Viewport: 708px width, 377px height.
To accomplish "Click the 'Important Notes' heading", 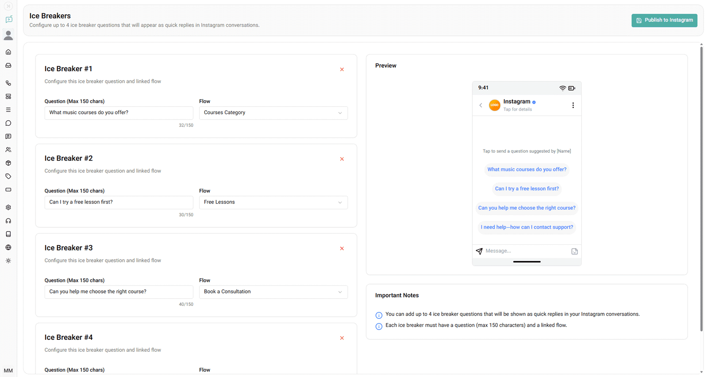I will click(x=397, y=296).
